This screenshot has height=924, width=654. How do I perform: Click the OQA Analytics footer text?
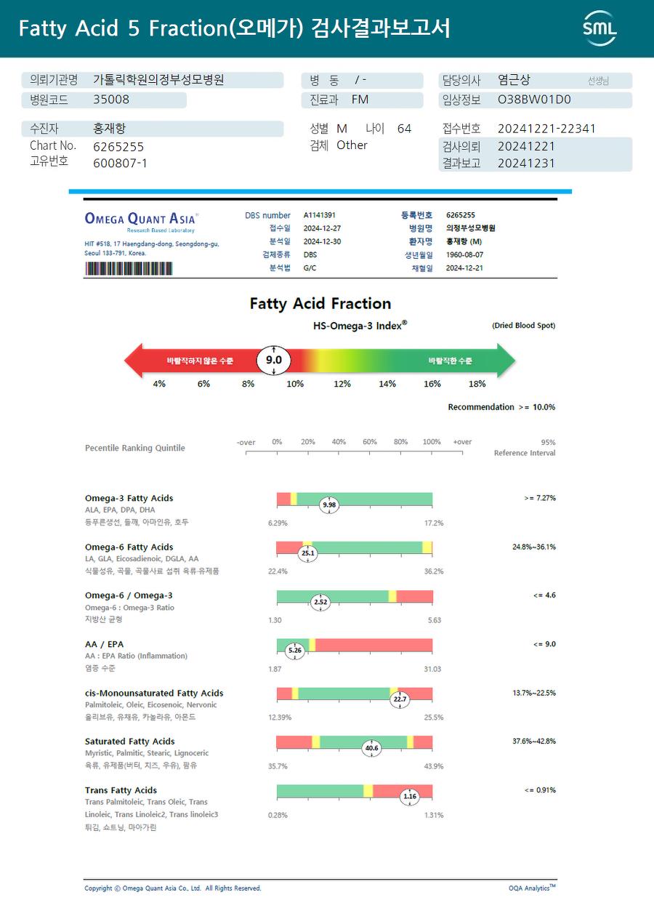[x=532, y=888]
